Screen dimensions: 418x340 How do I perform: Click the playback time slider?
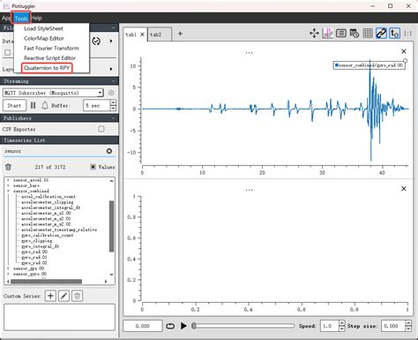click(243, 326)
